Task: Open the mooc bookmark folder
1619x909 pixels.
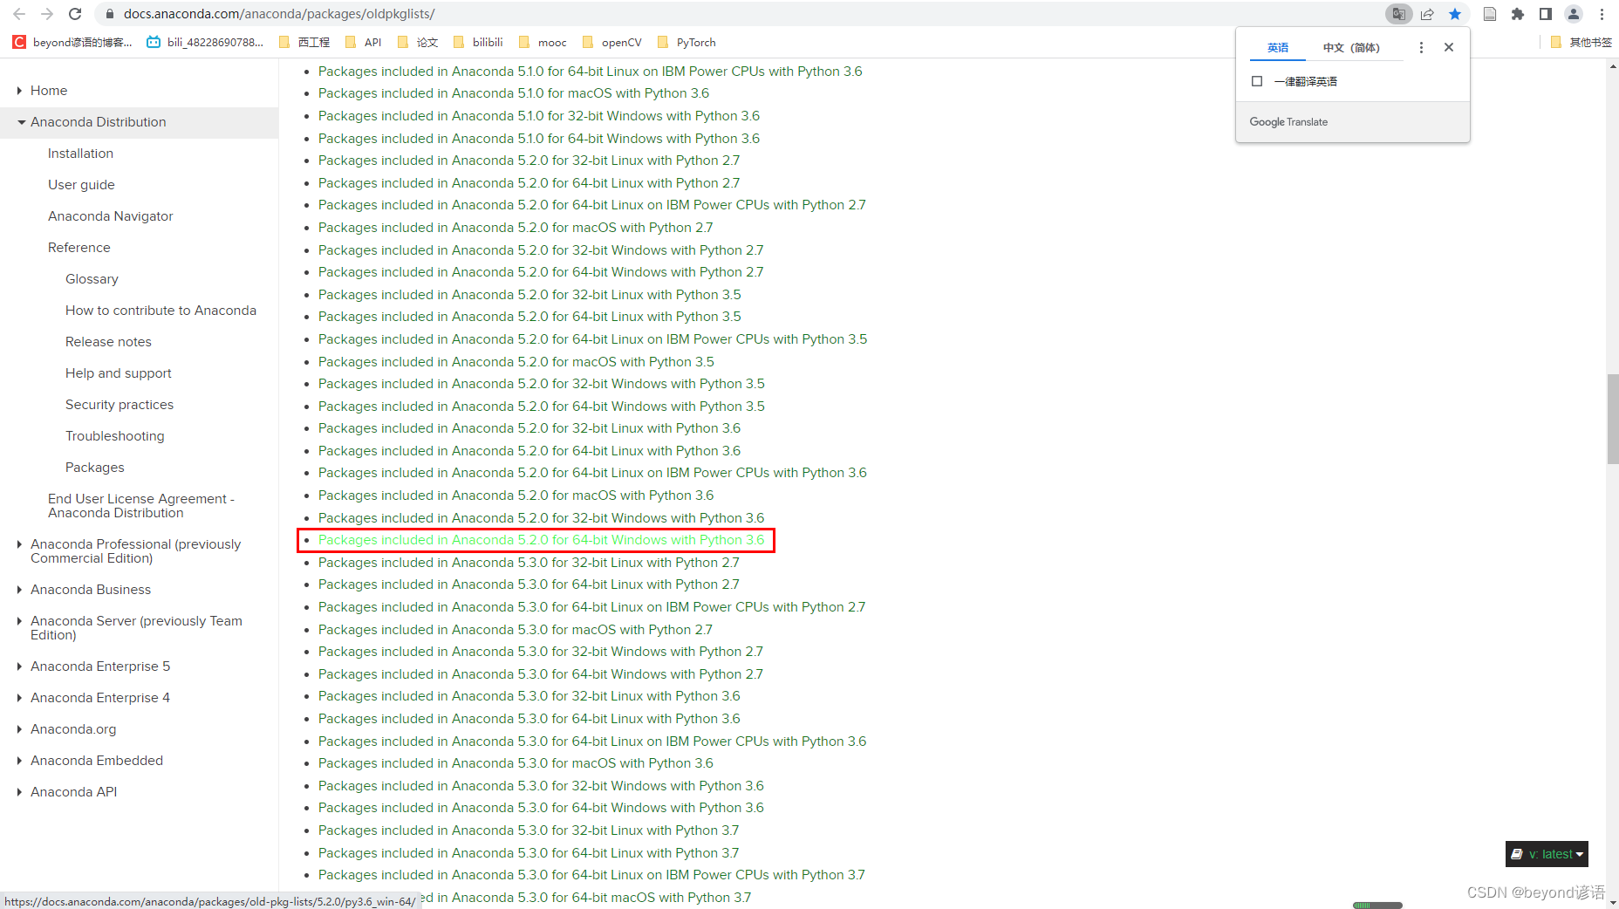Action: tap(543, 42)
